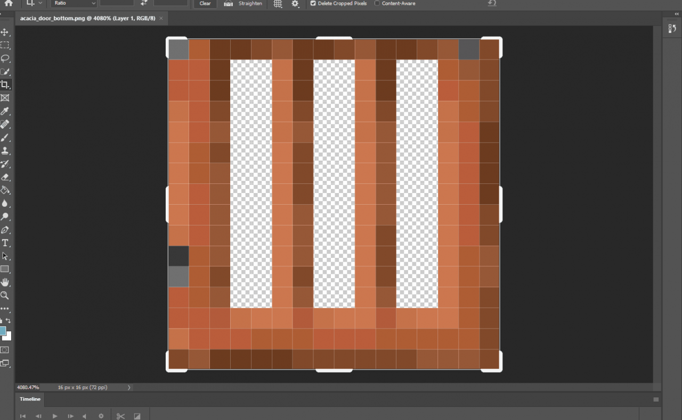Click the Clear button
Viewport: 682px width, 420px height.
205,3
